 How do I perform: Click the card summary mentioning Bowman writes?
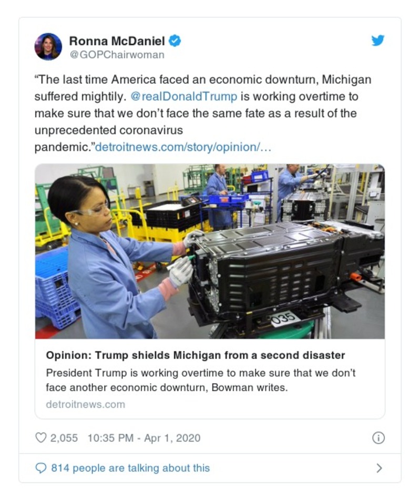click(x=201, y=379)
